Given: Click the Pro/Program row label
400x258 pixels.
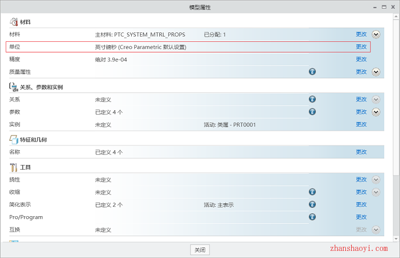Looking at the screenshot, I should click(26, 217).
